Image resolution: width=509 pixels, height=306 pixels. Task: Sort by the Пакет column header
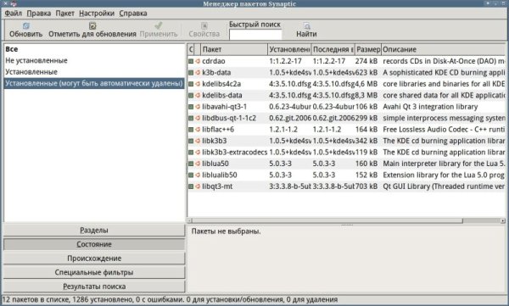tap(234, 49)
